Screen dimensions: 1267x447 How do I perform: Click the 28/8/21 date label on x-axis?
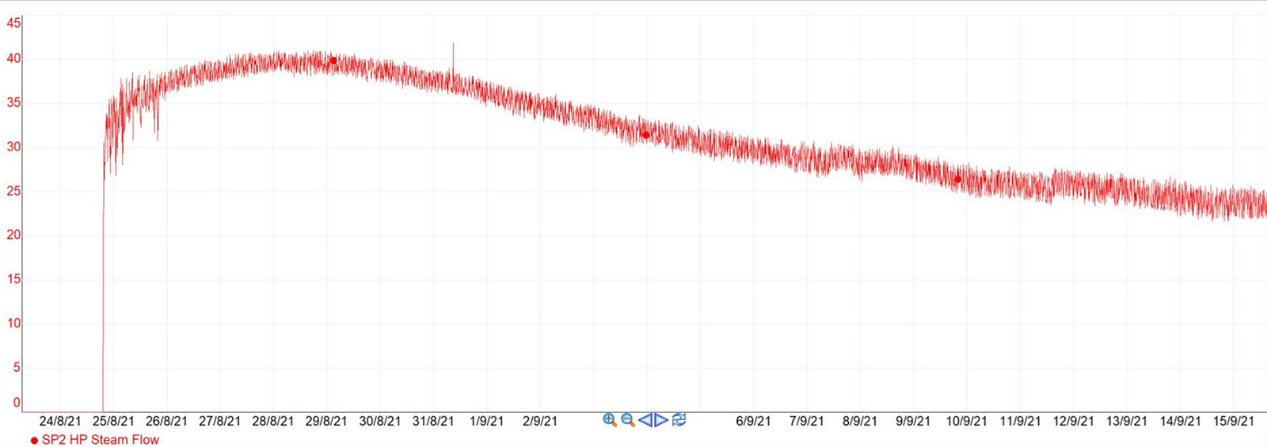(272, 422)
